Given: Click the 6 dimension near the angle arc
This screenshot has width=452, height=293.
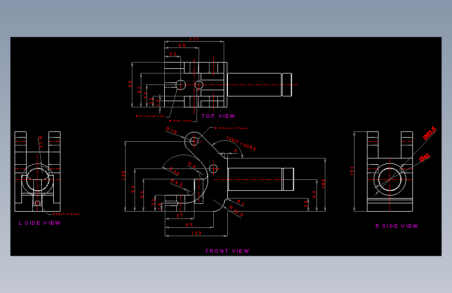Looking at the screenshot, I should 236,151.
